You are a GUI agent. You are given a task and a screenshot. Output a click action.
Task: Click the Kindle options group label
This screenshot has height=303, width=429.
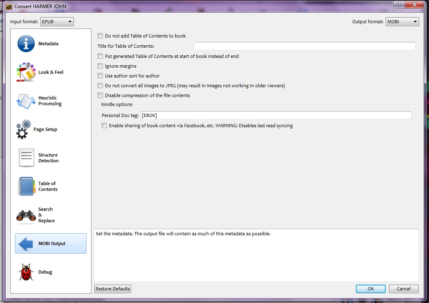(117, 104)
